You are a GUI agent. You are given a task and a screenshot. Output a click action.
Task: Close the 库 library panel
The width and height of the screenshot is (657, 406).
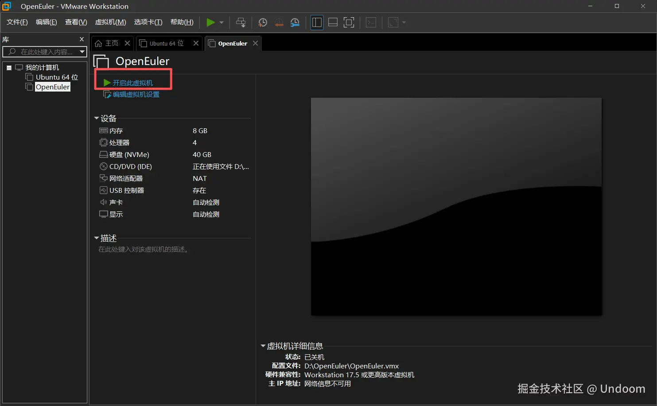pos(82,39)
